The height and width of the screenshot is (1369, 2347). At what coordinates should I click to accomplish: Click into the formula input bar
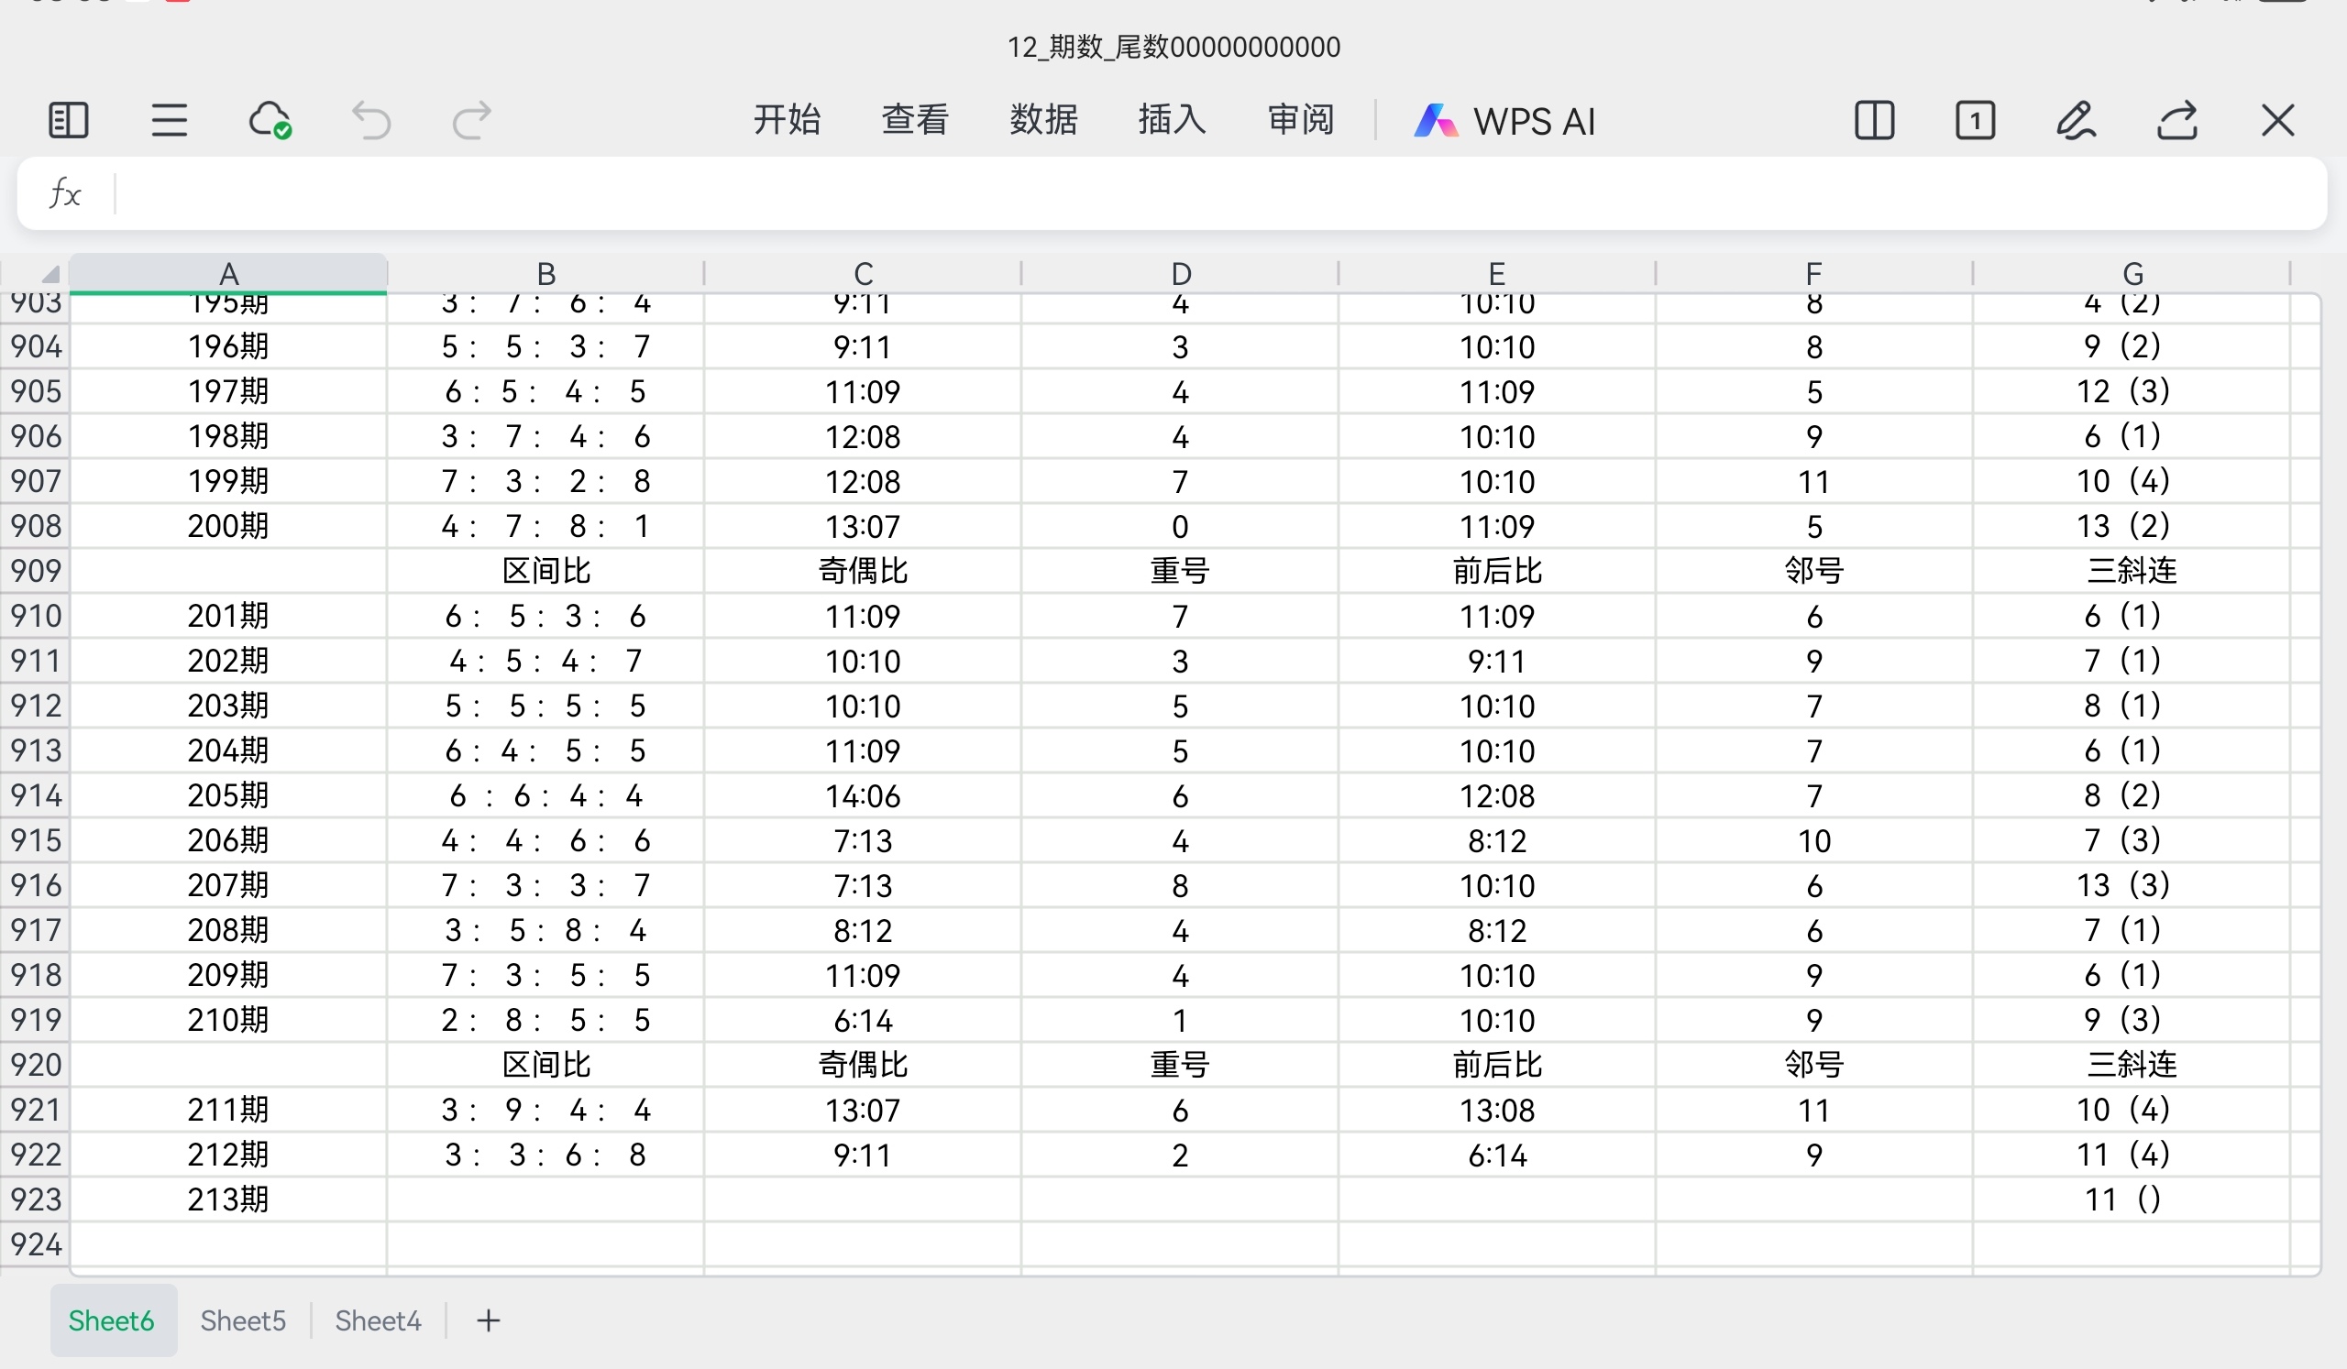click(x=1211, y=193)
